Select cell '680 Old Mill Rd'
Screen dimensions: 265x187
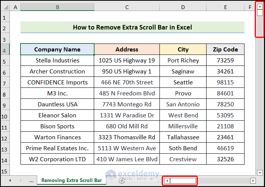[x=127, y=126]
